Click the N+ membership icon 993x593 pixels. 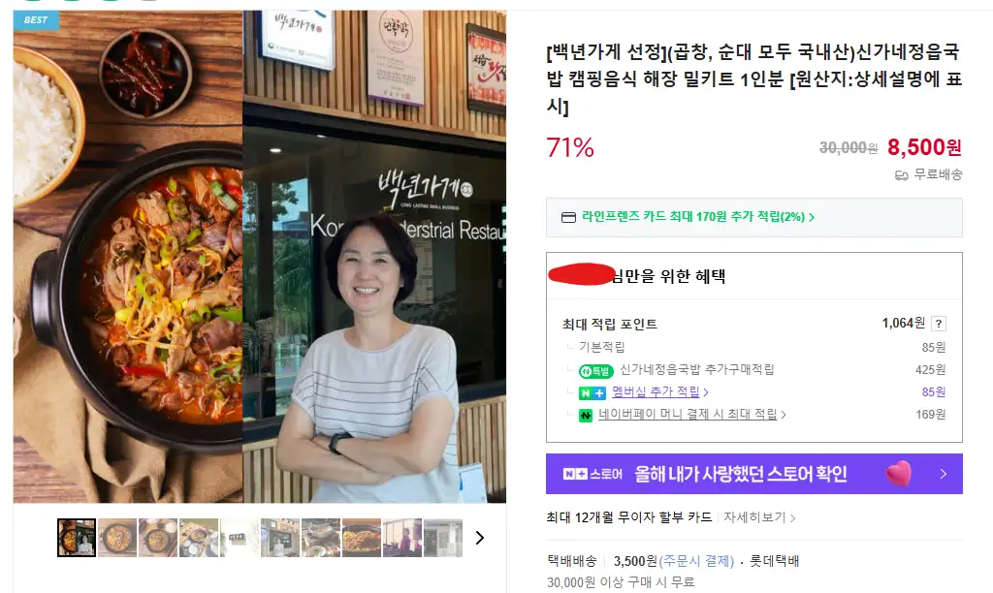coord(593,393)
